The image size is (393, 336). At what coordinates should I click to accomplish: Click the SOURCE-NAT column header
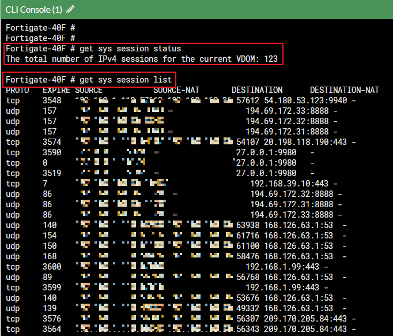point(176,90)
